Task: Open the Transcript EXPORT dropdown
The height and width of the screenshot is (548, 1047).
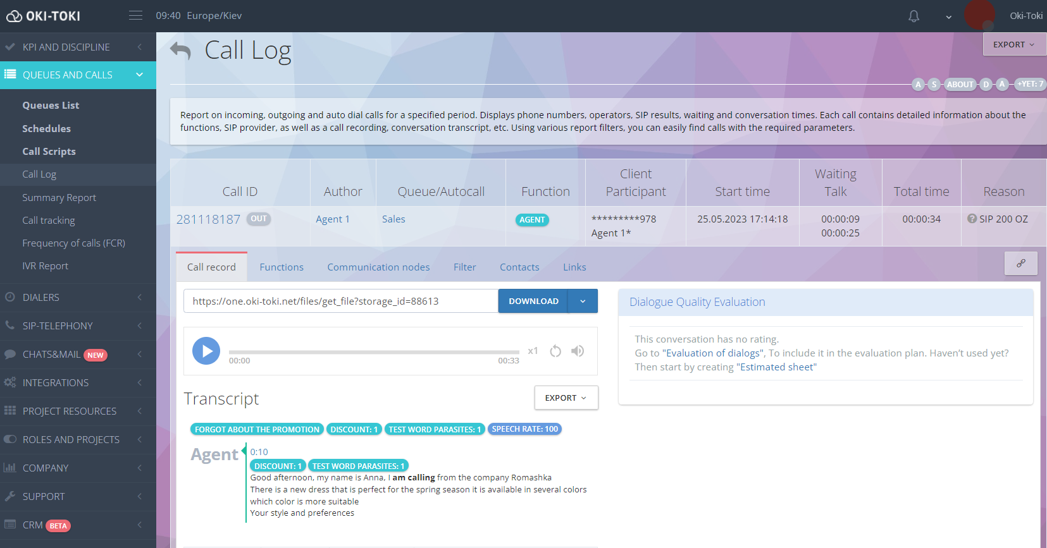Action: tap(566, 398)
